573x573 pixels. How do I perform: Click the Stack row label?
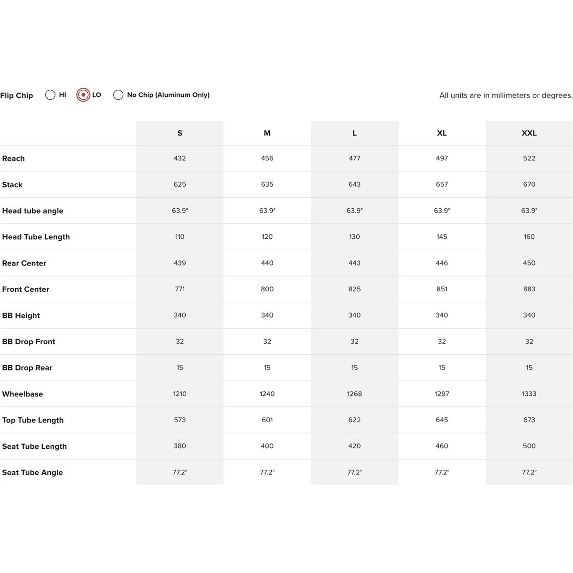pos(12,185)
